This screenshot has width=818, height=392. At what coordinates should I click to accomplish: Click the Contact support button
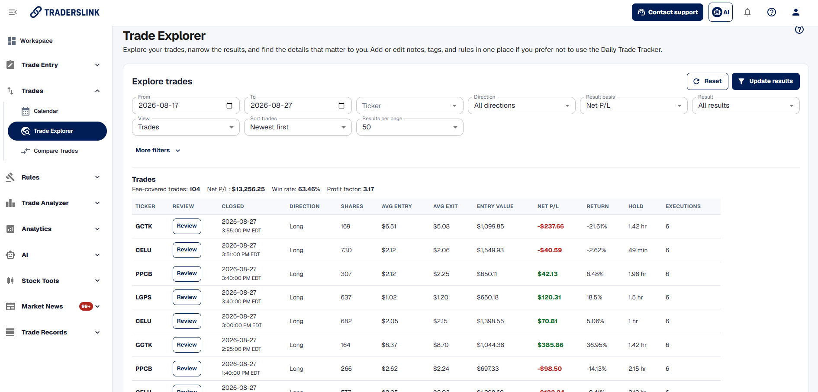click(x=667, y=12)
